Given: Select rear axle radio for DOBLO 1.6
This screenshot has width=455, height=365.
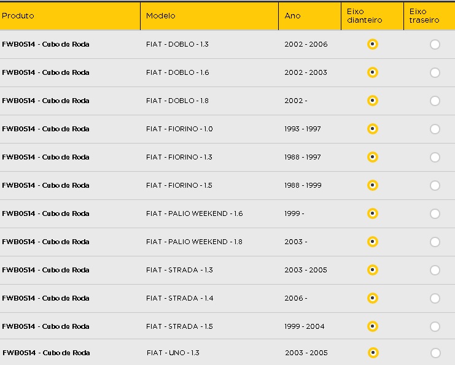Looking at the screenshot, I should point(435,73).
